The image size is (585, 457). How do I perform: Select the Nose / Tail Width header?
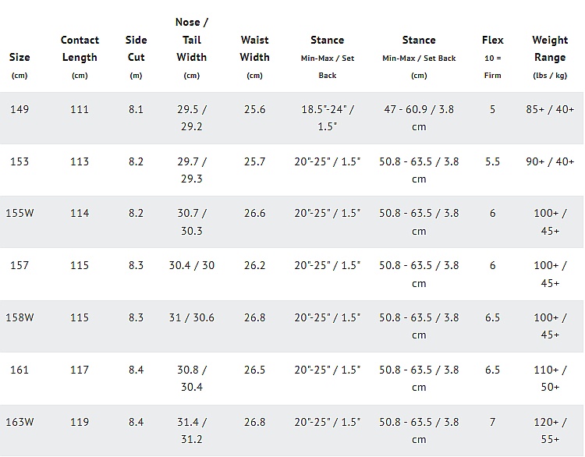click(191, 40)
